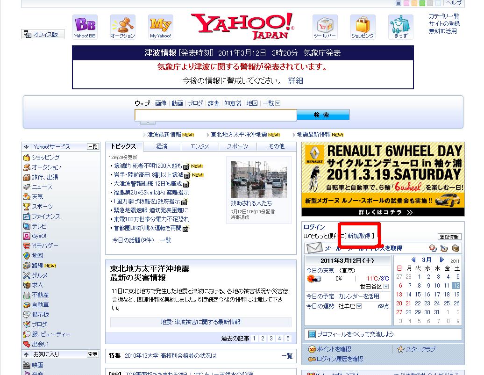Open the 世田谷区 weather location dropdown
Image resolution: width=484 pixels, height=375 pixels.
[x=386, y=287]
